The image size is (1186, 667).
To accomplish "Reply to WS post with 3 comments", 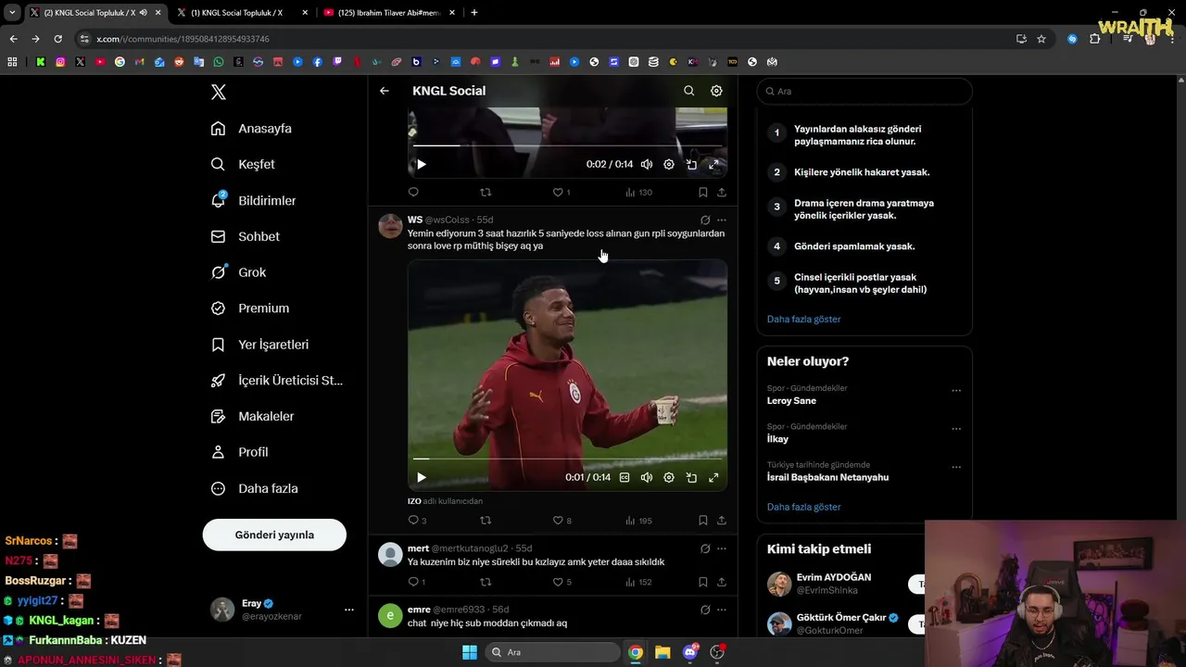I will [x=417, y=521].
